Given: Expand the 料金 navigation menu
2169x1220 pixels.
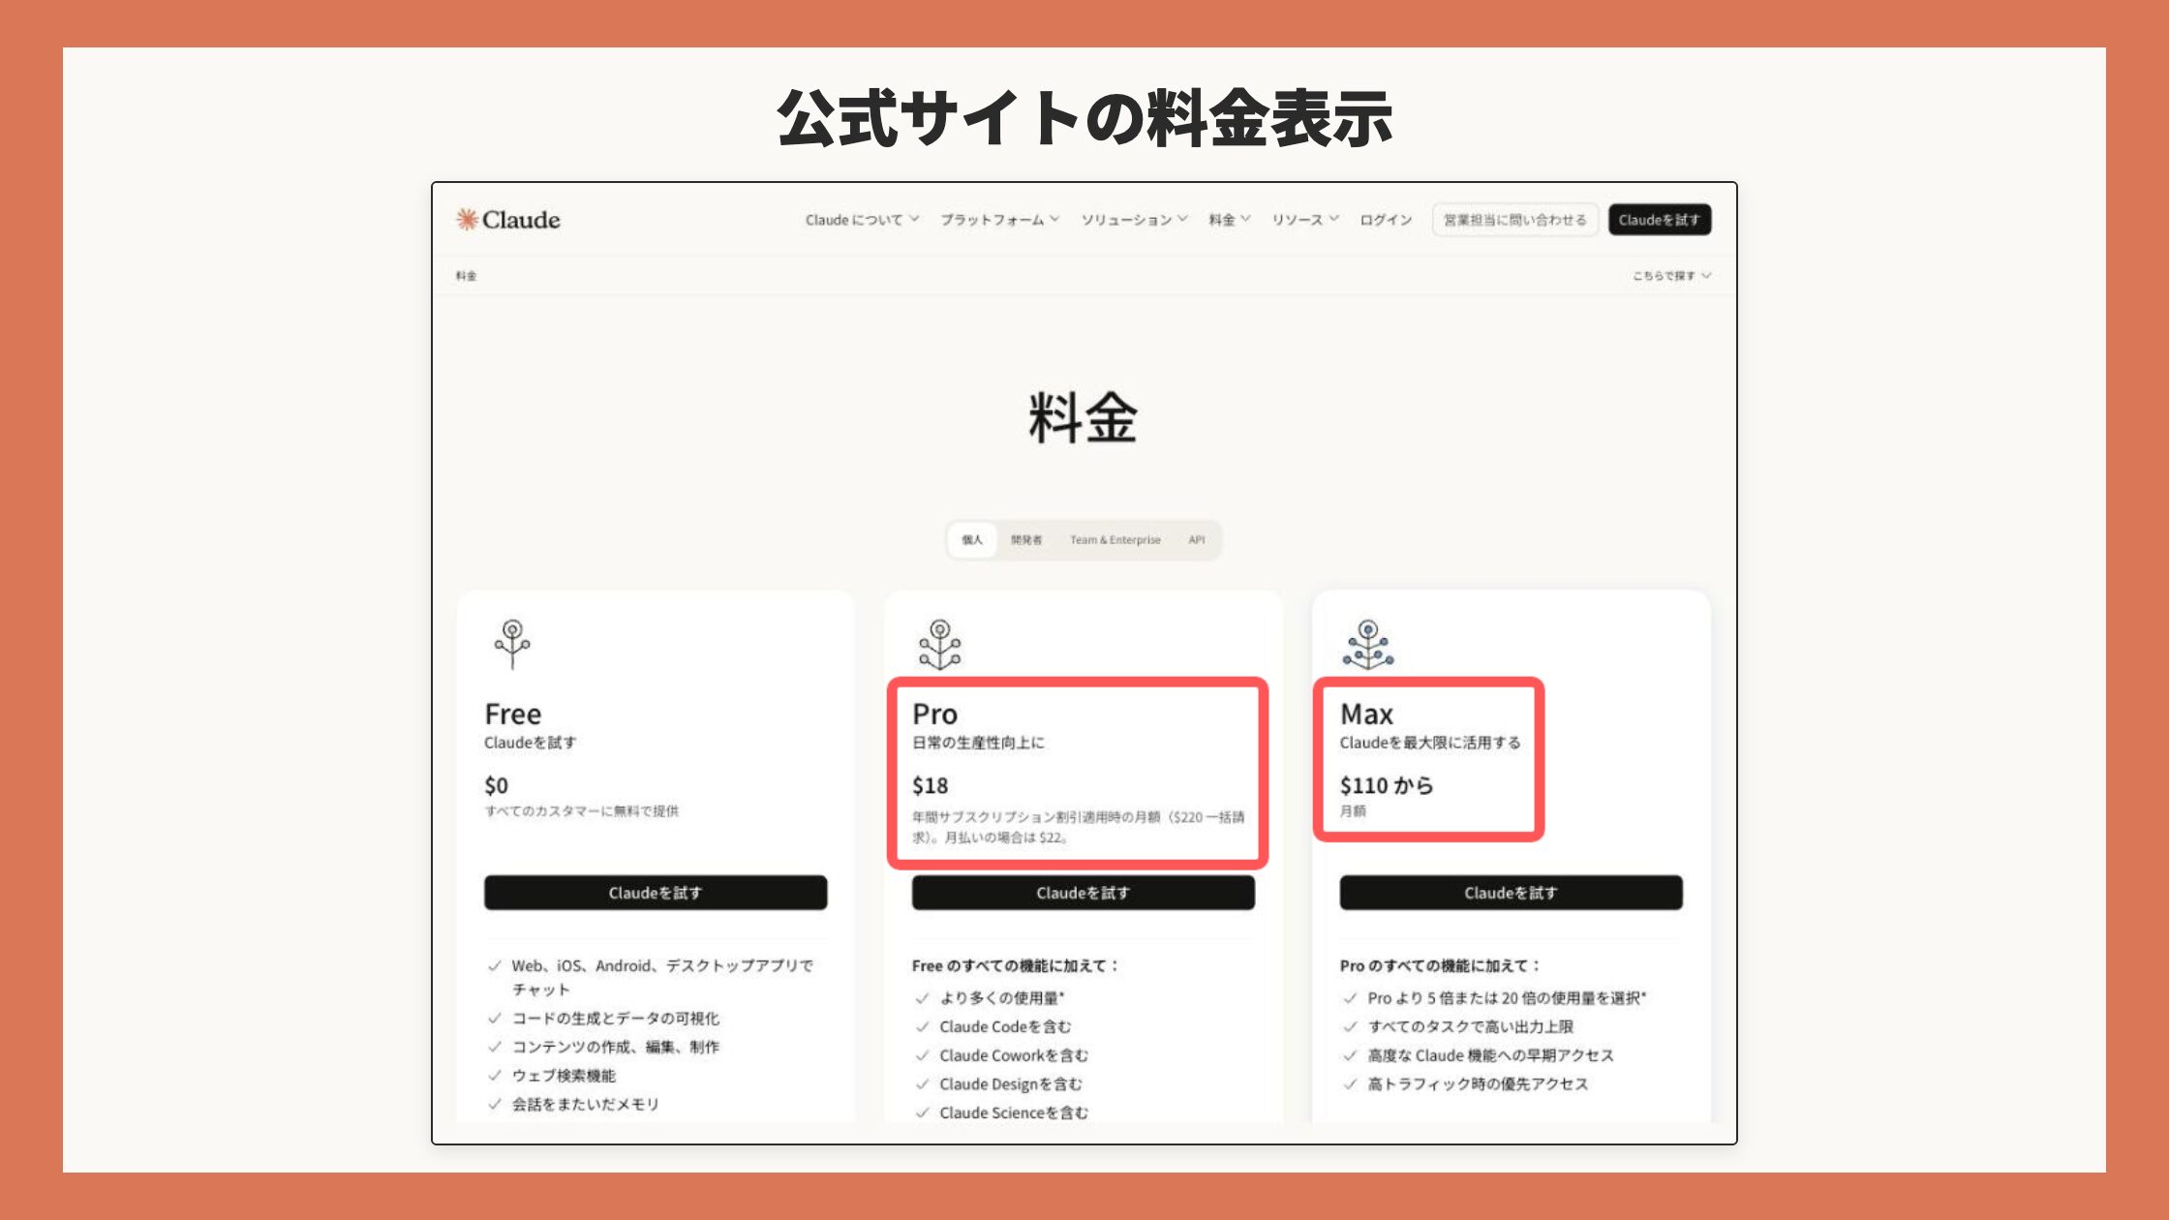Looking at the screenshot, I should tap(1229, 220).
